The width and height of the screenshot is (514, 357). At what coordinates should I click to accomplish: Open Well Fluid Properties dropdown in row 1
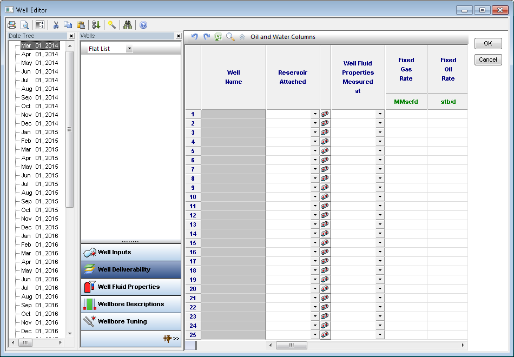click(x=380, y=114)
